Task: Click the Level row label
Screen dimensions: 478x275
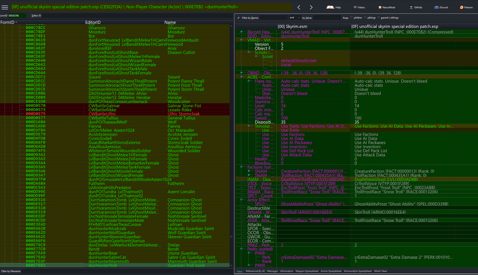Action: click(x=260, y=106)
